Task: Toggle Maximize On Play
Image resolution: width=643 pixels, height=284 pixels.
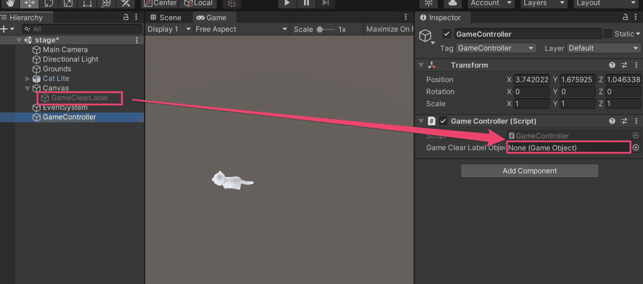Action: (x=388, y=29)
